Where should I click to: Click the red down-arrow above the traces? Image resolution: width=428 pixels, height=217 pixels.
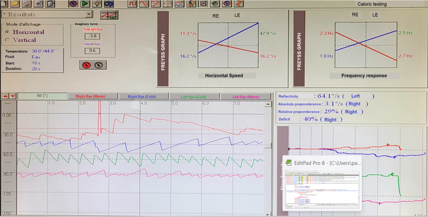[x=12, y=96]
